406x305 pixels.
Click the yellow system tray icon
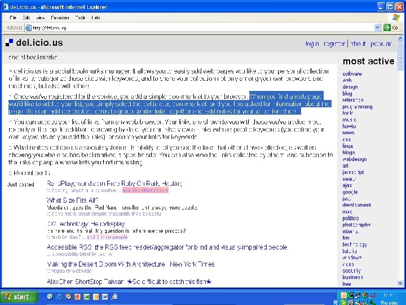click(343, 295)
